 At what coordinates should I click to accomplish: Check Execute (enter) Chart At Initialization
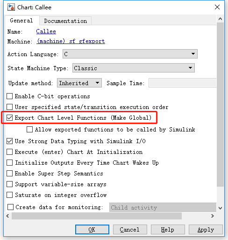pyautogui.click(x=10, y=152)
